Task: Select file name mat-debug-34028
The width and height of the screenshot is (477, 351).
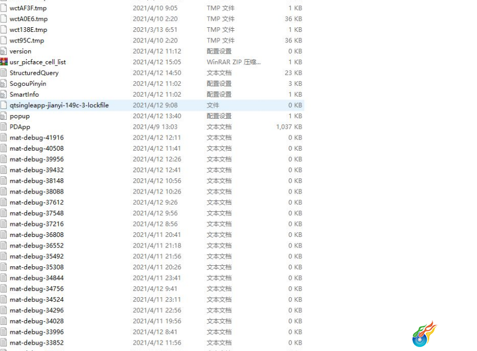Action: click(x=37, y=321)
